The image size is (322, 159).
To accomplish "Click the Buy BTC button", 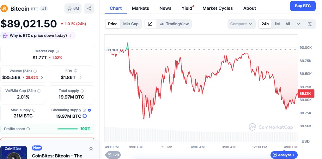I will click(x=302, y=6).
